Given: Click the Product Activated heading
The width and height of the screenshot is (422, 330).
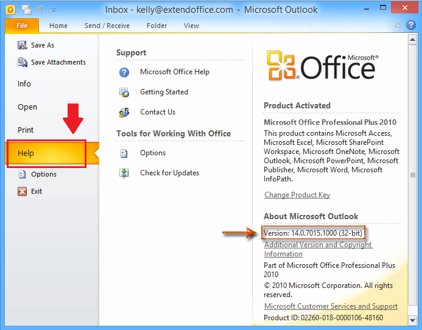Looking at the screenshot, I should (297, 105).
